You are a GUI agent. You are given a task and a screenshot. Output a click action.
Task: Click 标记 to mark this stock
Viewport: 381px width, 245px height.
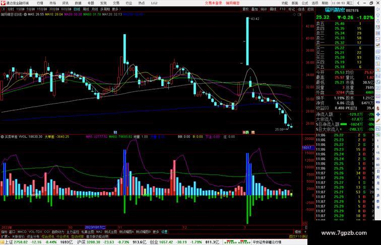pos(291,9)
